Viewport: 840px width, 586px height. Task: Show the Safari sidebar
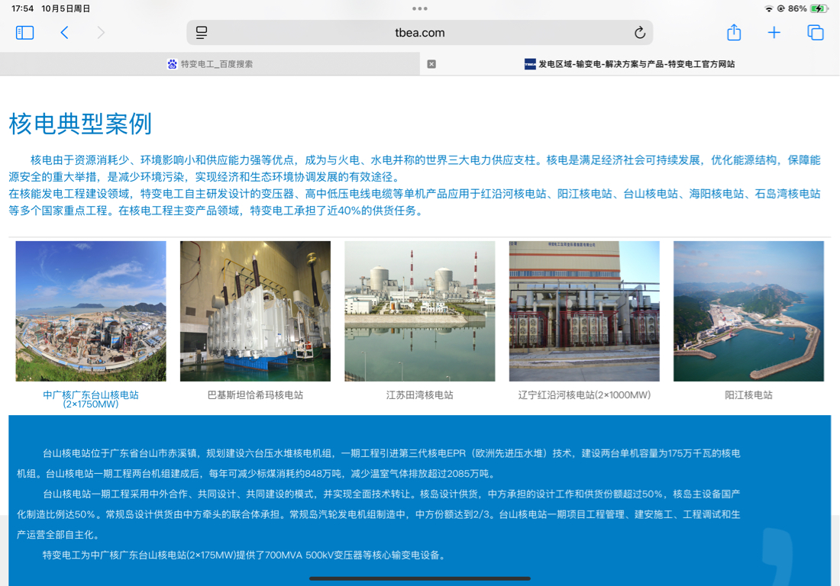24,33
